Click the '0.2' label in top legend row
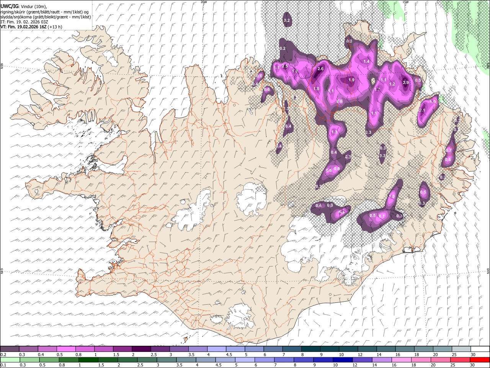 [3, 355]
